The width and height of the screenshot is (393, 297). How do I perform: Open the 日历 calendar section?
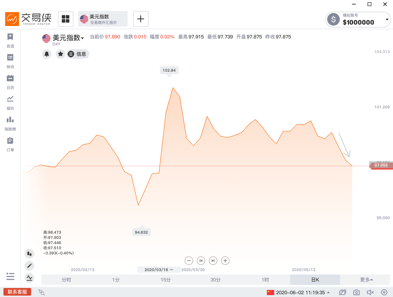10,82
